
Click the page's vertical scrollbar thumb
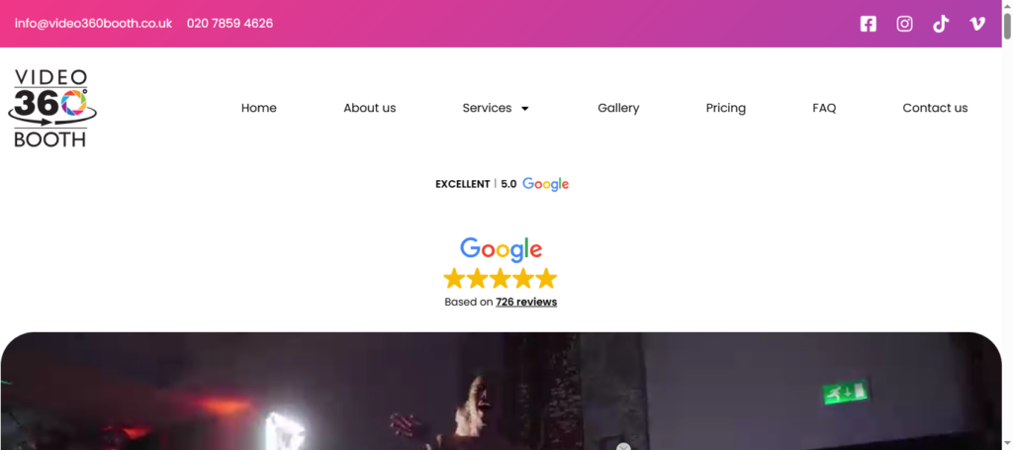click(1007, 26)
